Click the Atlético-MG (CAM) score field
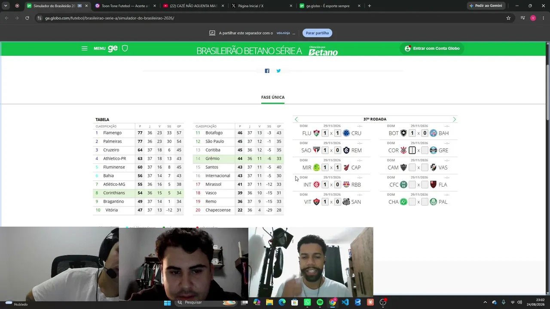This screenshot has width=550, height=309. pos(412,167)
